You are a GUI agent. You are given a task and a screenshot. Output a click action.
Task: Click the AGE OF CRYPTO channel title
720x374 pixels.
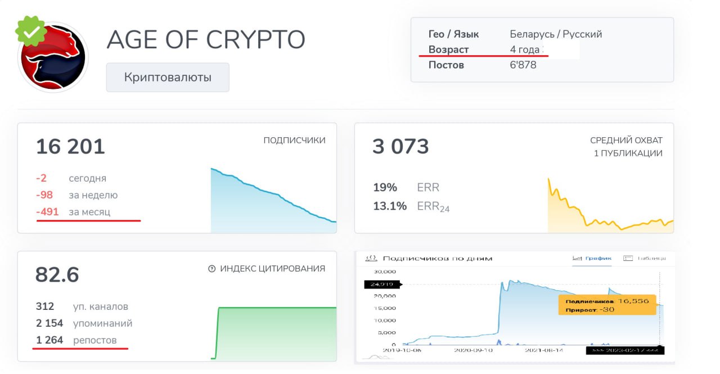206,39
